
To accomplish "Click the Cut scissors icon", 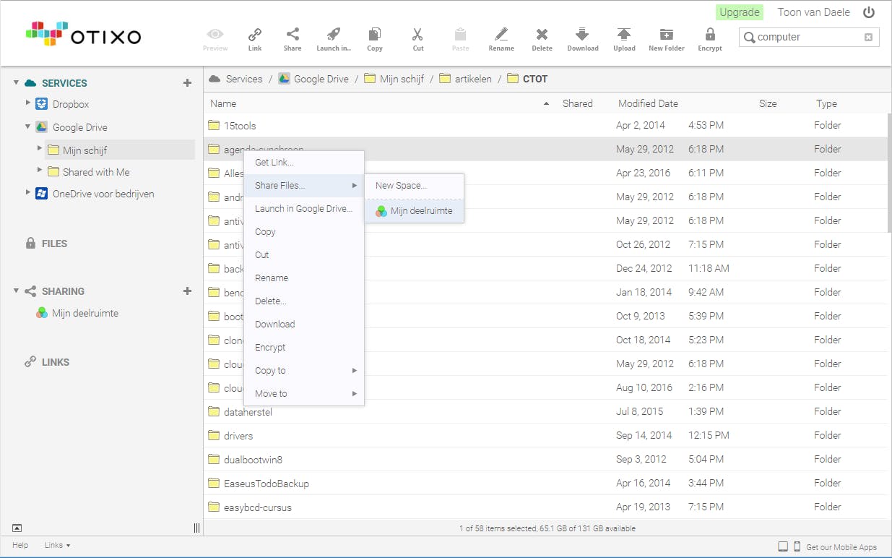I will tap(417, 34).
